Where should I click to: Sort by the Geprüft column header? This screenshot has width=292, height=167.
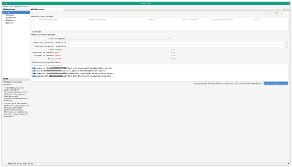tap(42, 19)
